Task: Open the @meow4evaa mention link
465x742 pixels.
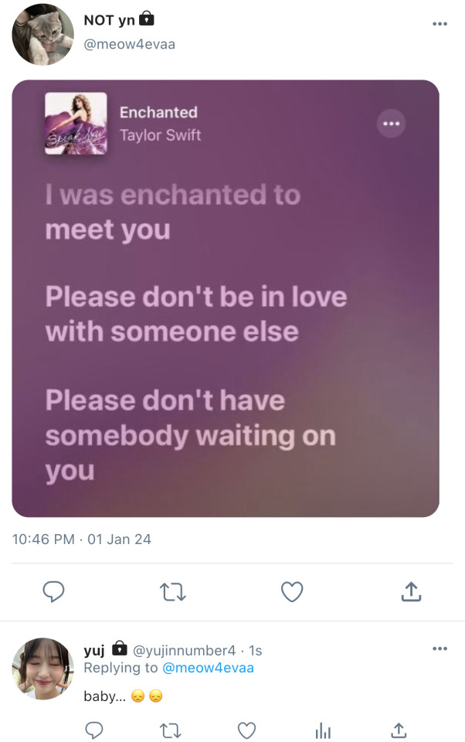Action: (209, 667)
